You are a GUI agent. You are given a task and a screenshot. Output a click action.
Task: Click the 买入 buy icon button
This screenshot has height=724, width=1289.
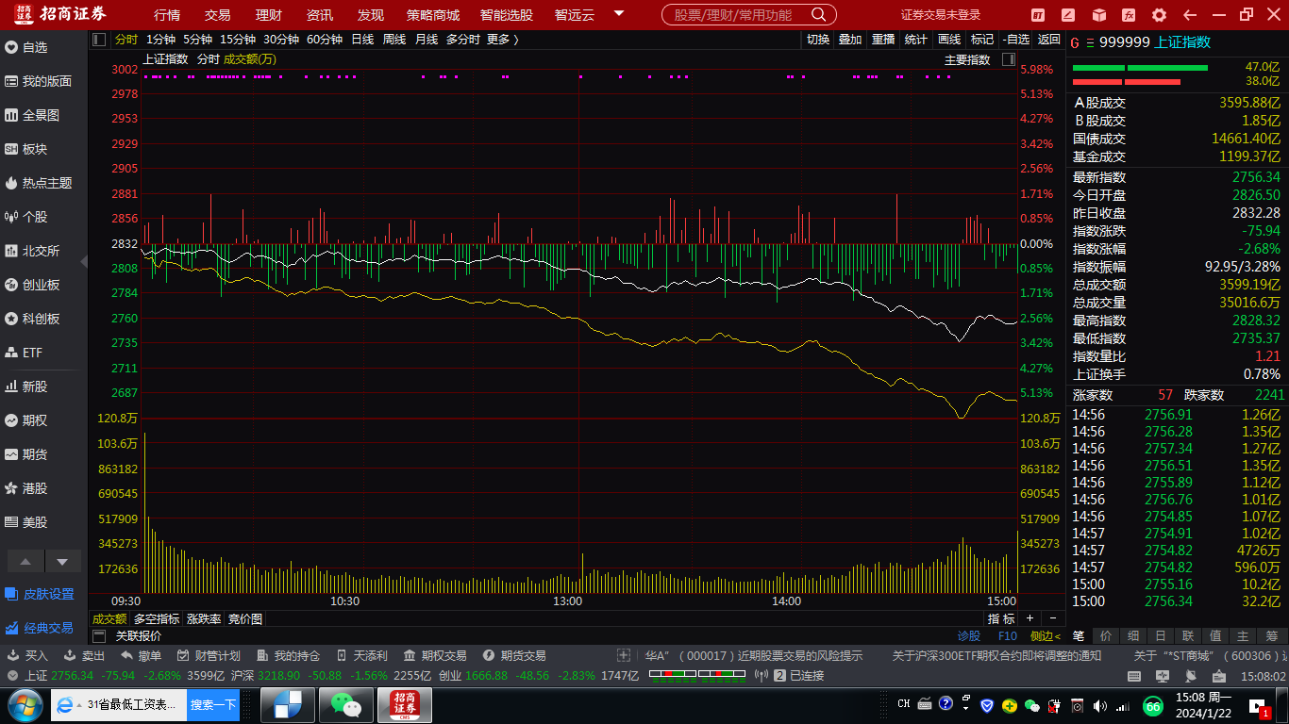pos(27,655)
